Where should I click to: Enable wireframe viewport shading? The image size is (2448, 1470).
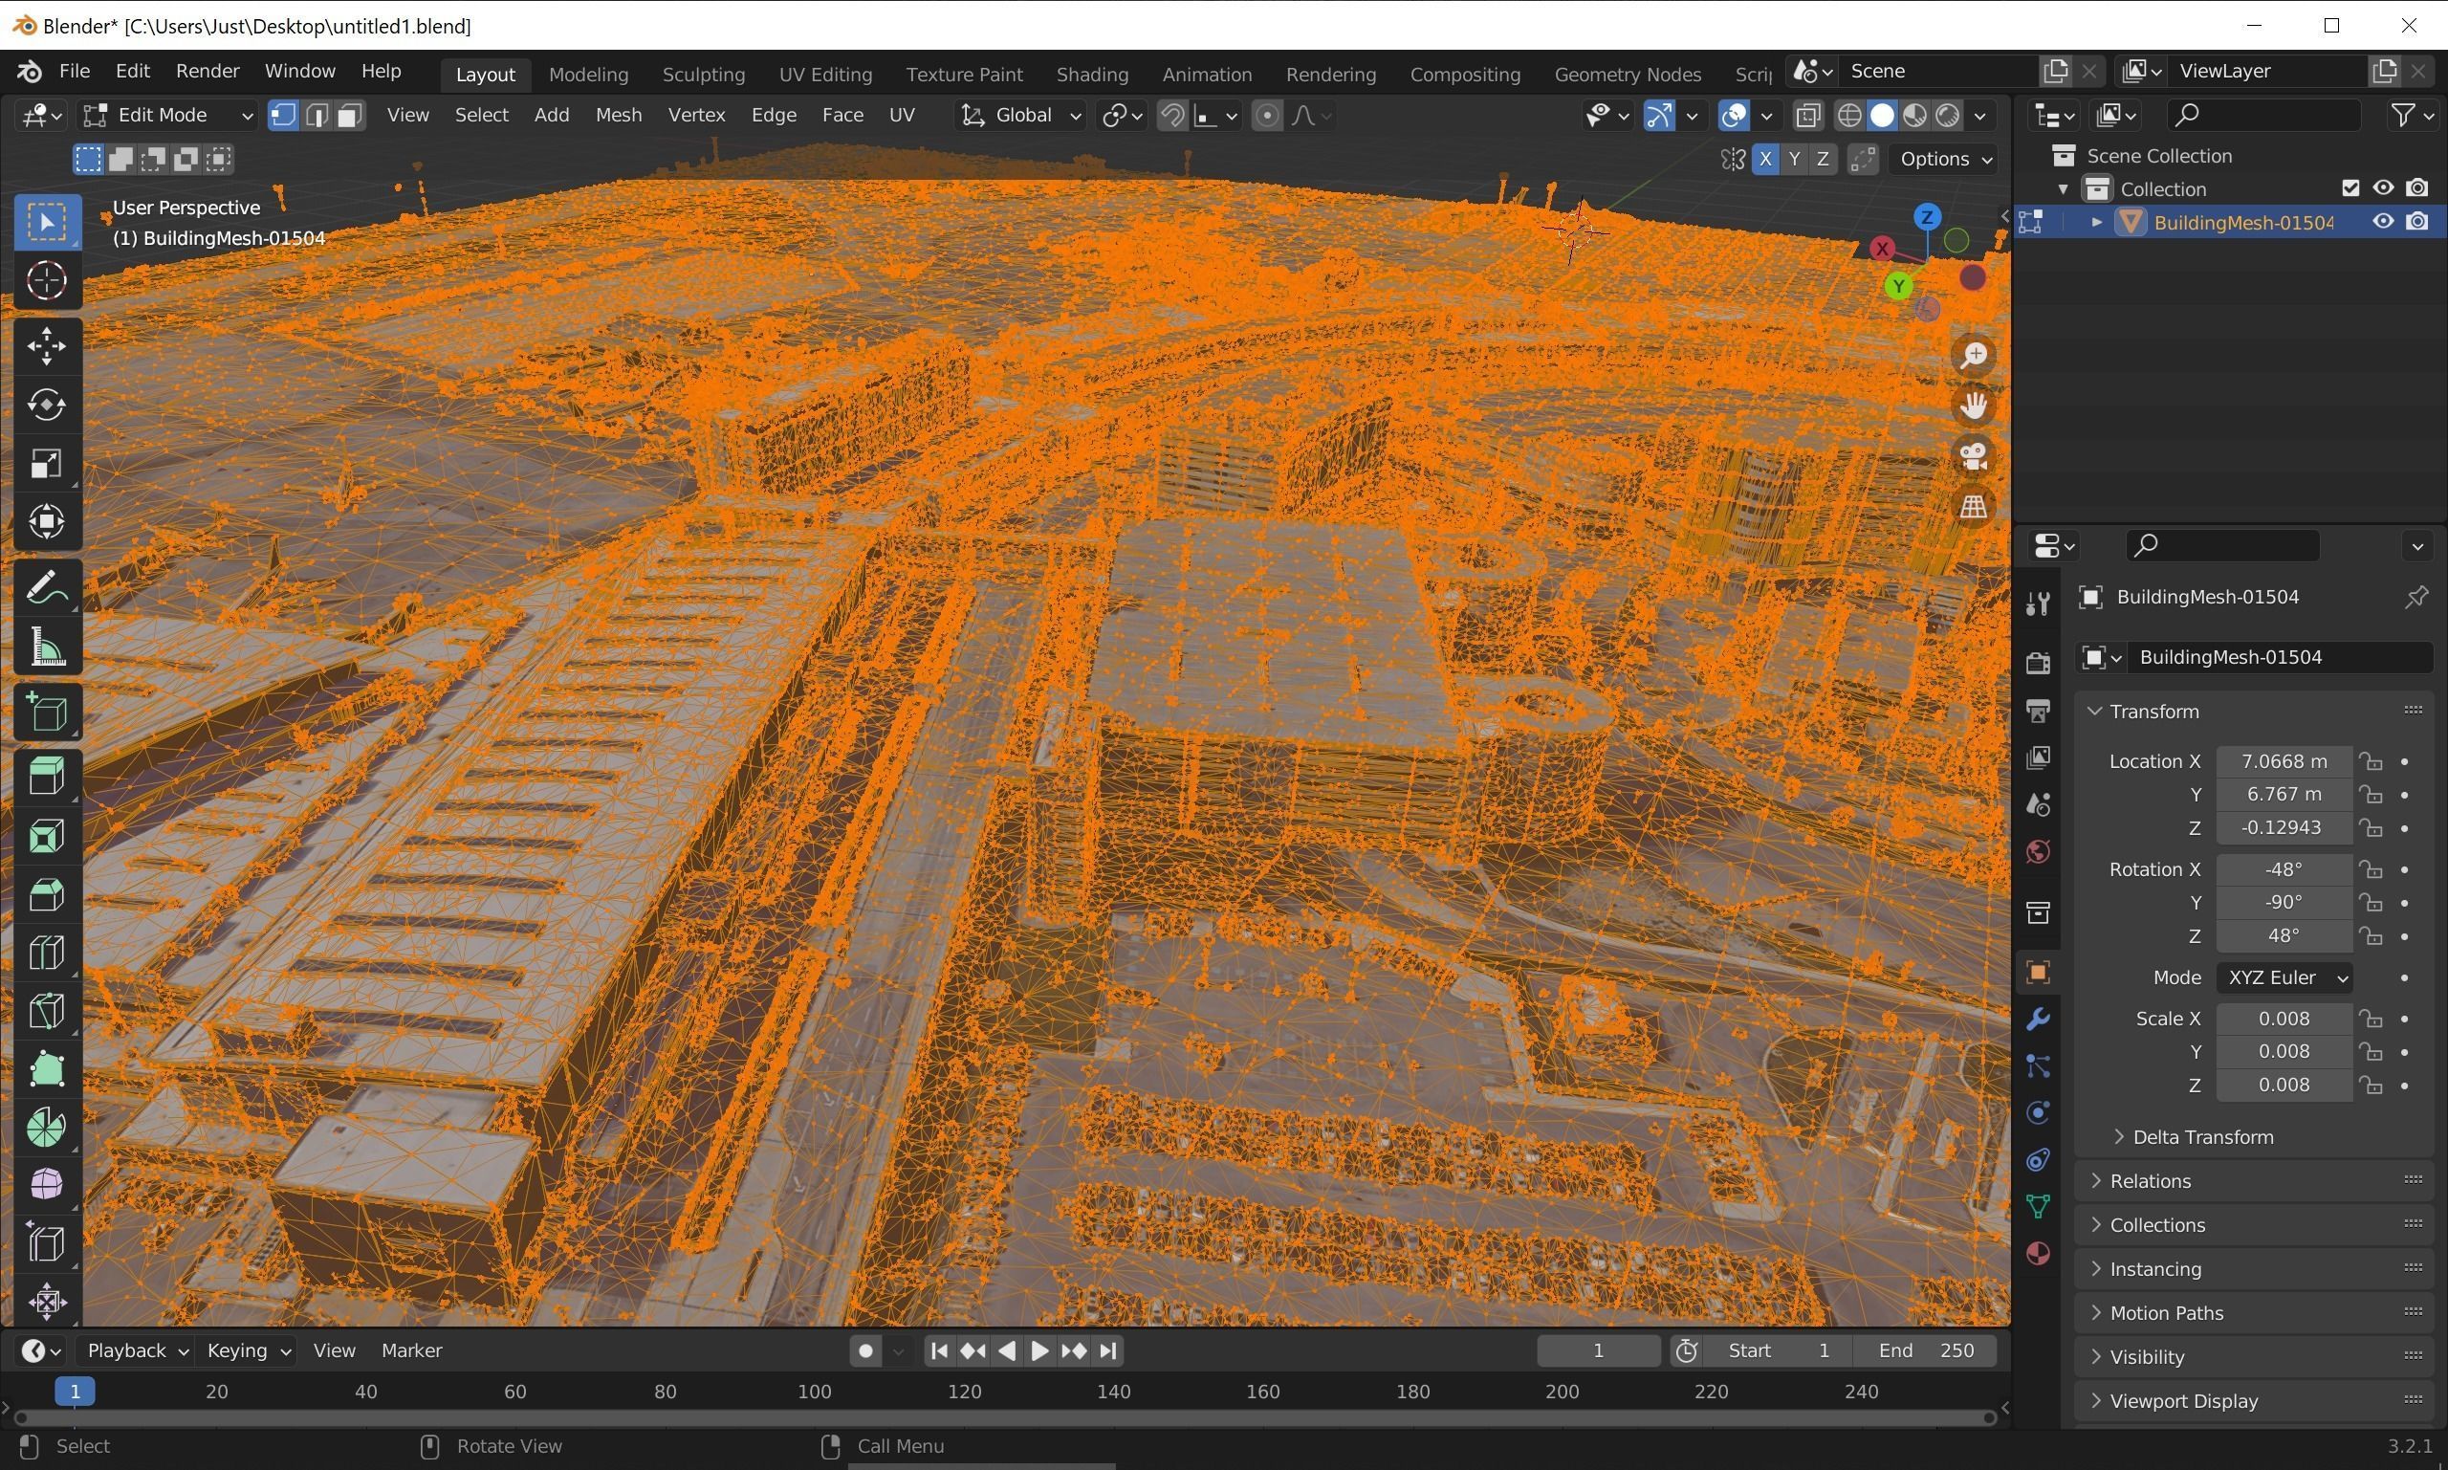coord(1849,115)
